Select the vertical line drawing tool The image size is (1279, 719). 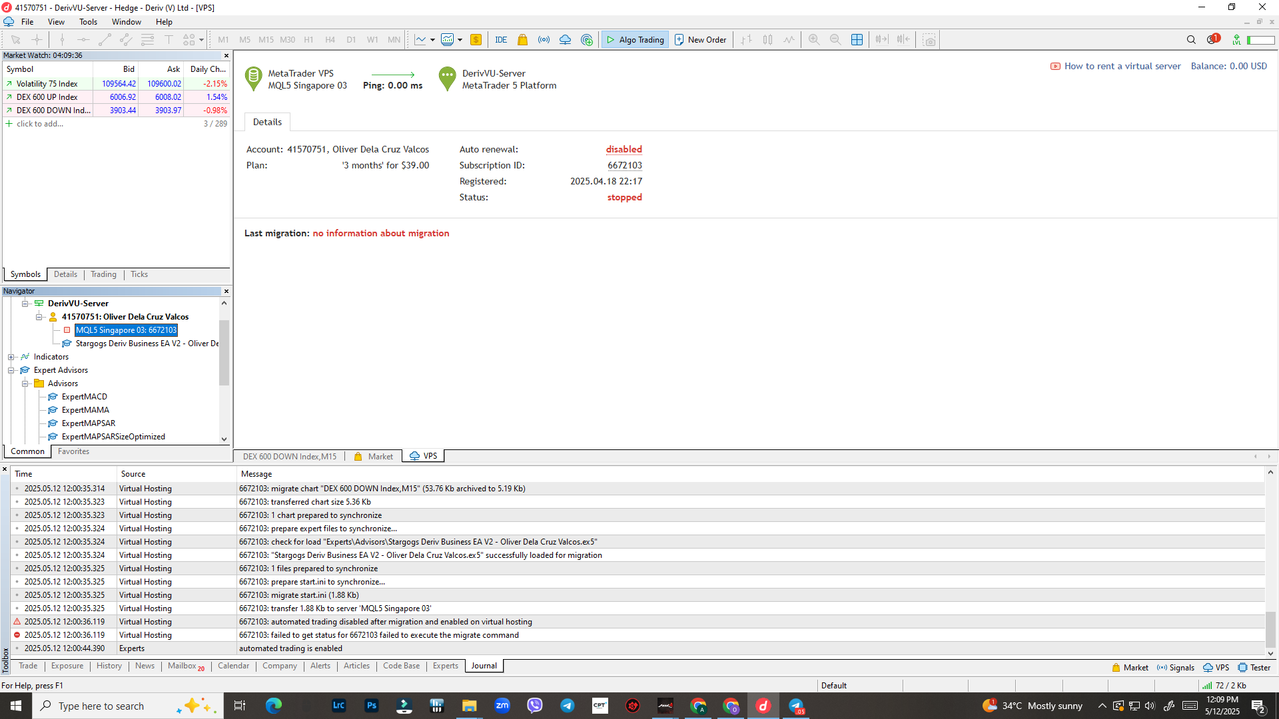click(62, 40)
